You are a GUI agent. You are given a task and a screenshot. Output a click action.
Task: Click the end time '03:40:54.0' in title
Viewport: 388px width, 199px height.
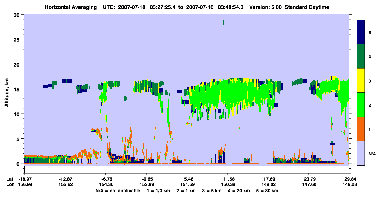point(231,7)
